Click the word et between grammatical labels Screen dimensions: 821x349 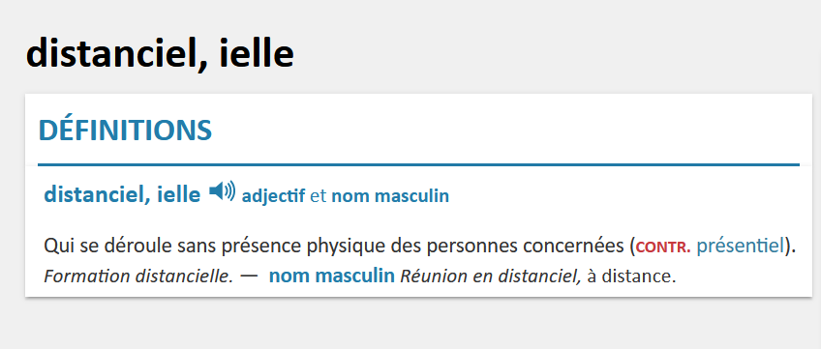(x=319, y=196)
